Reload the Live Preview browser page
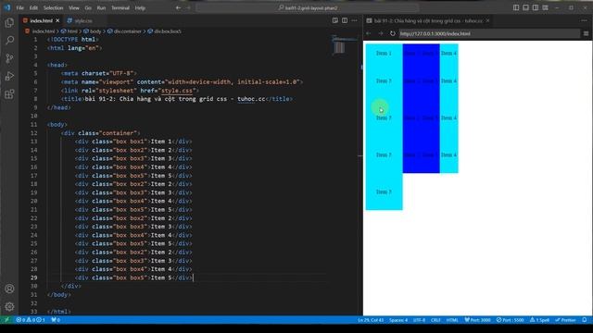 pyautogui.click(x=393, y=33)
